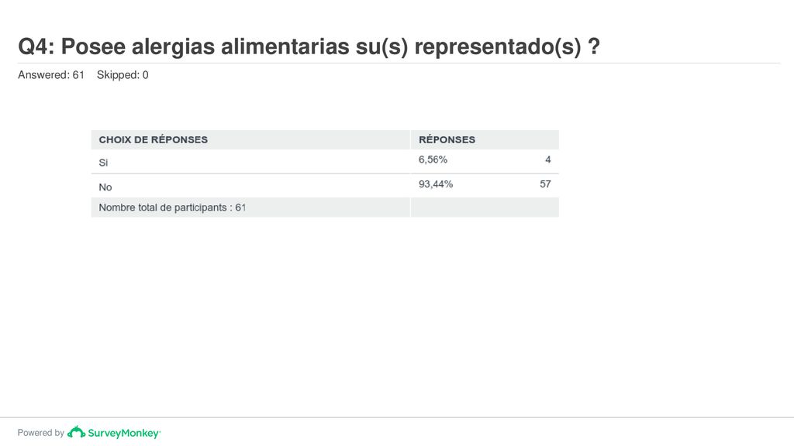Select the Q4 question title
794x446 pixels.
309,46
